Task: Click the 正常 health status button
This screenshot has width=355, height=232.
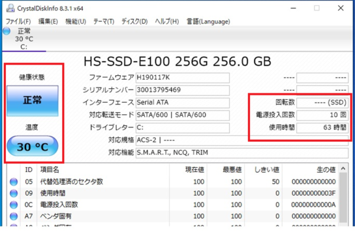Action: click(x=33, y=101)
